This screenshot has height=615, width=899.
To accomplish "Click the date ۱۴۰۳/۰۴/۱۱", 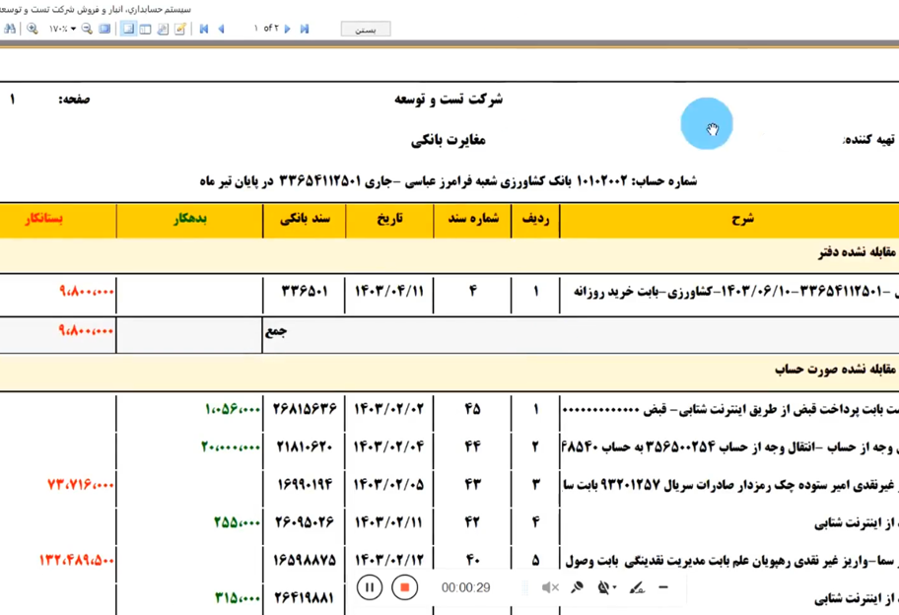I will tap(389, 292).
